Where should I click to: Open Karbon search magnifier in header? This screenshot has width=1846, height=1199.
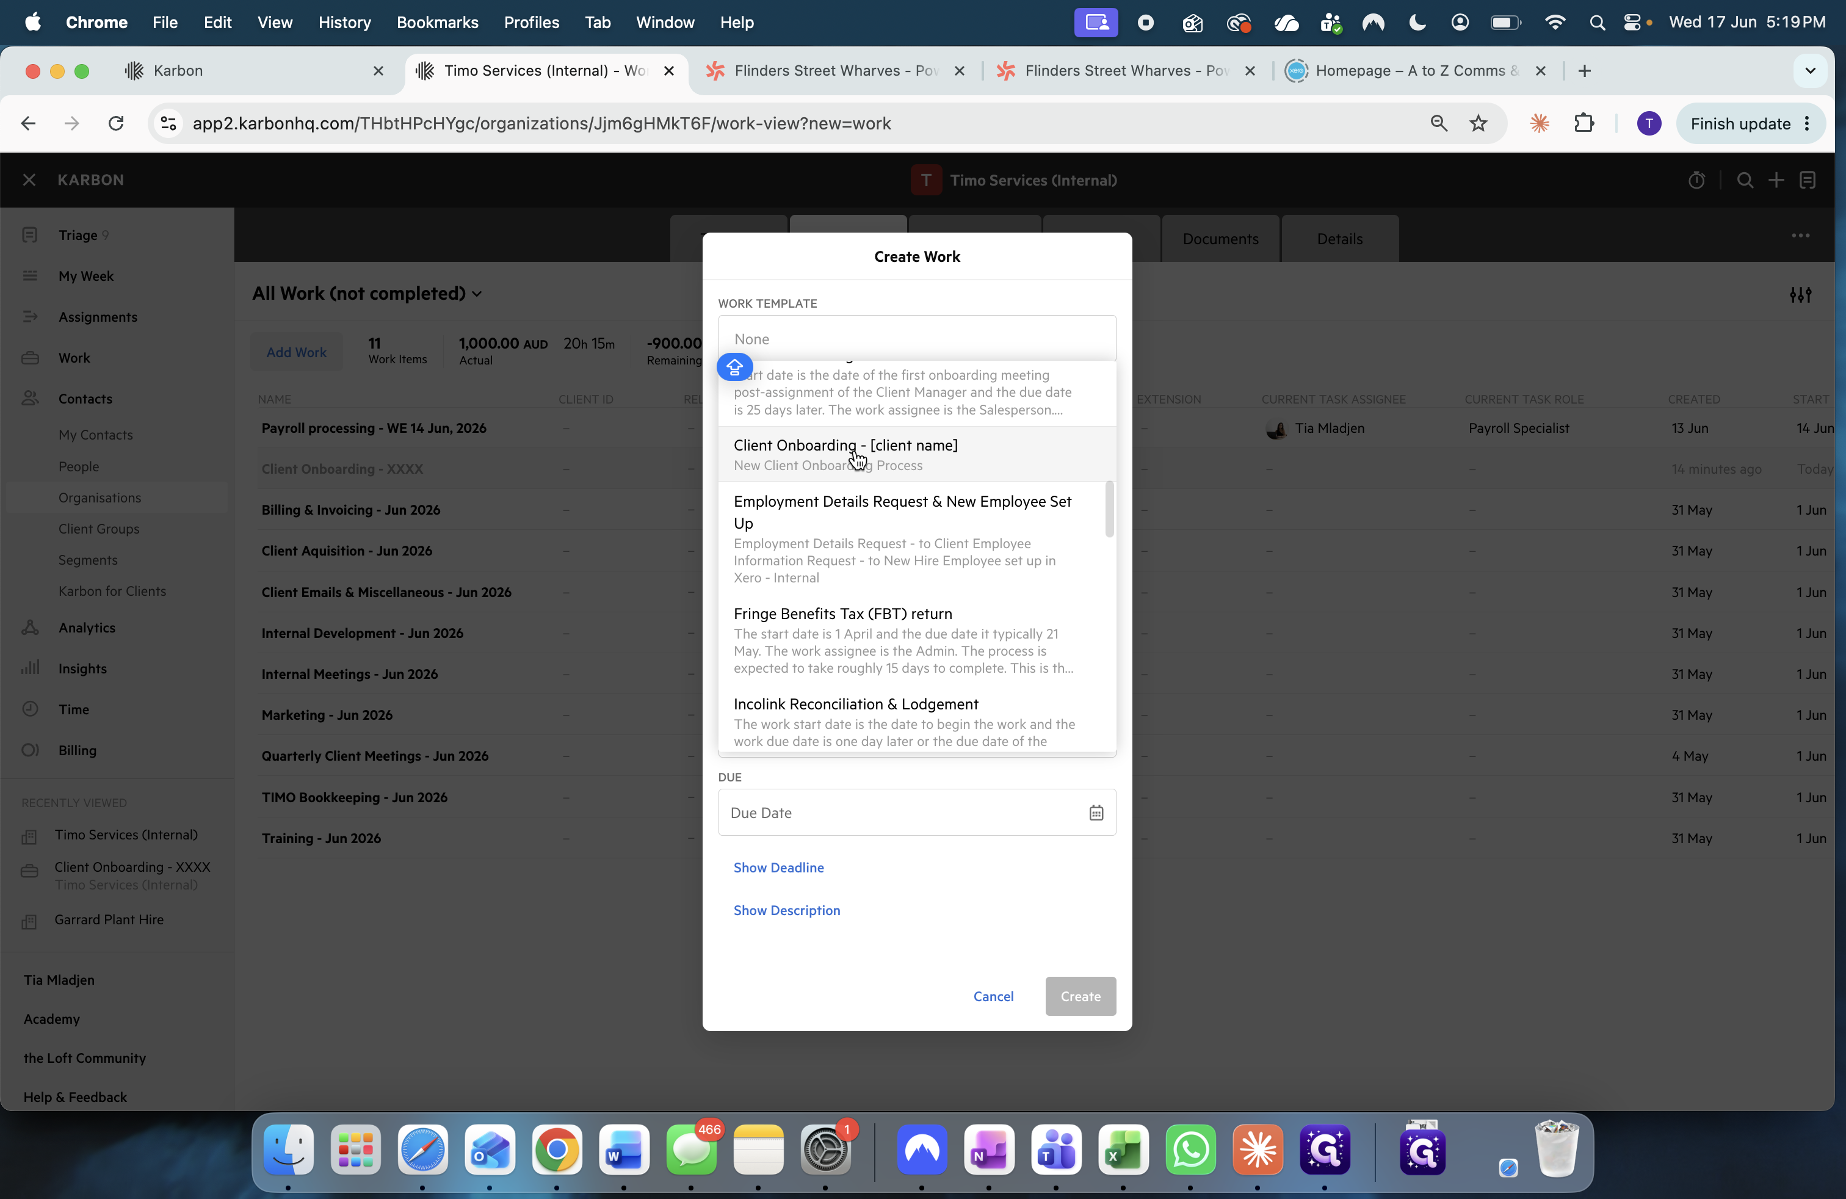(1745, 180)
